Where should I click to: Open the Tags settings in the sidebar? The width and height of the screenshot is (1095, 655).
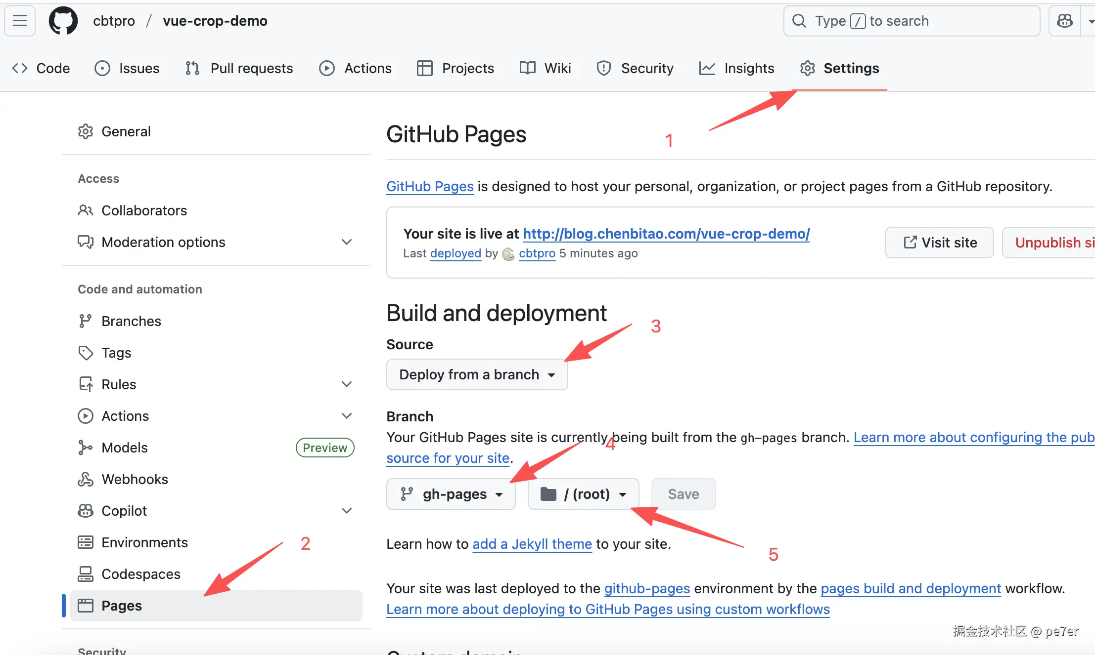coord(116,353)
